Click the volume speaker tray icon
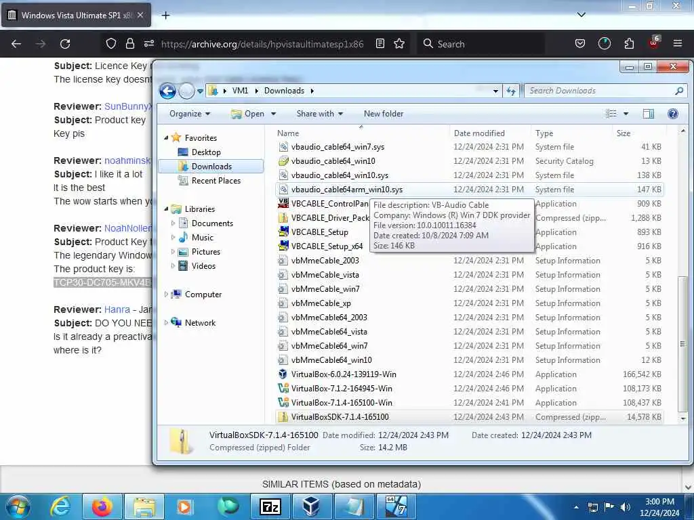This screenshot has width=694, height=520. (626, 507)
